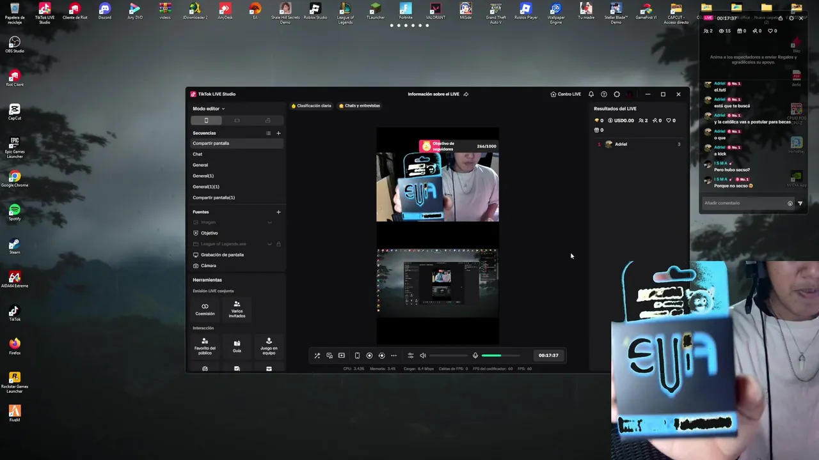This screenshot has width=819, height=460.
Task: Expand the League of Legends.exe source dropdown
Action: click(x=269, y=244)
